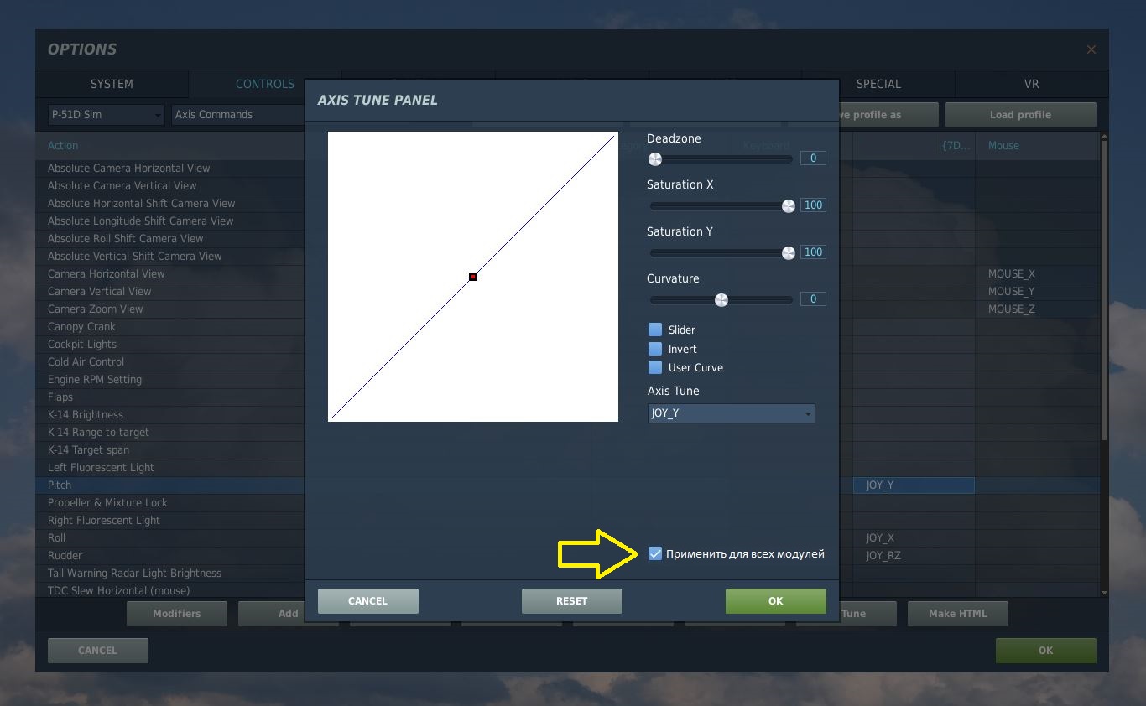Select the Flaps row

click(x=169, y=397)
